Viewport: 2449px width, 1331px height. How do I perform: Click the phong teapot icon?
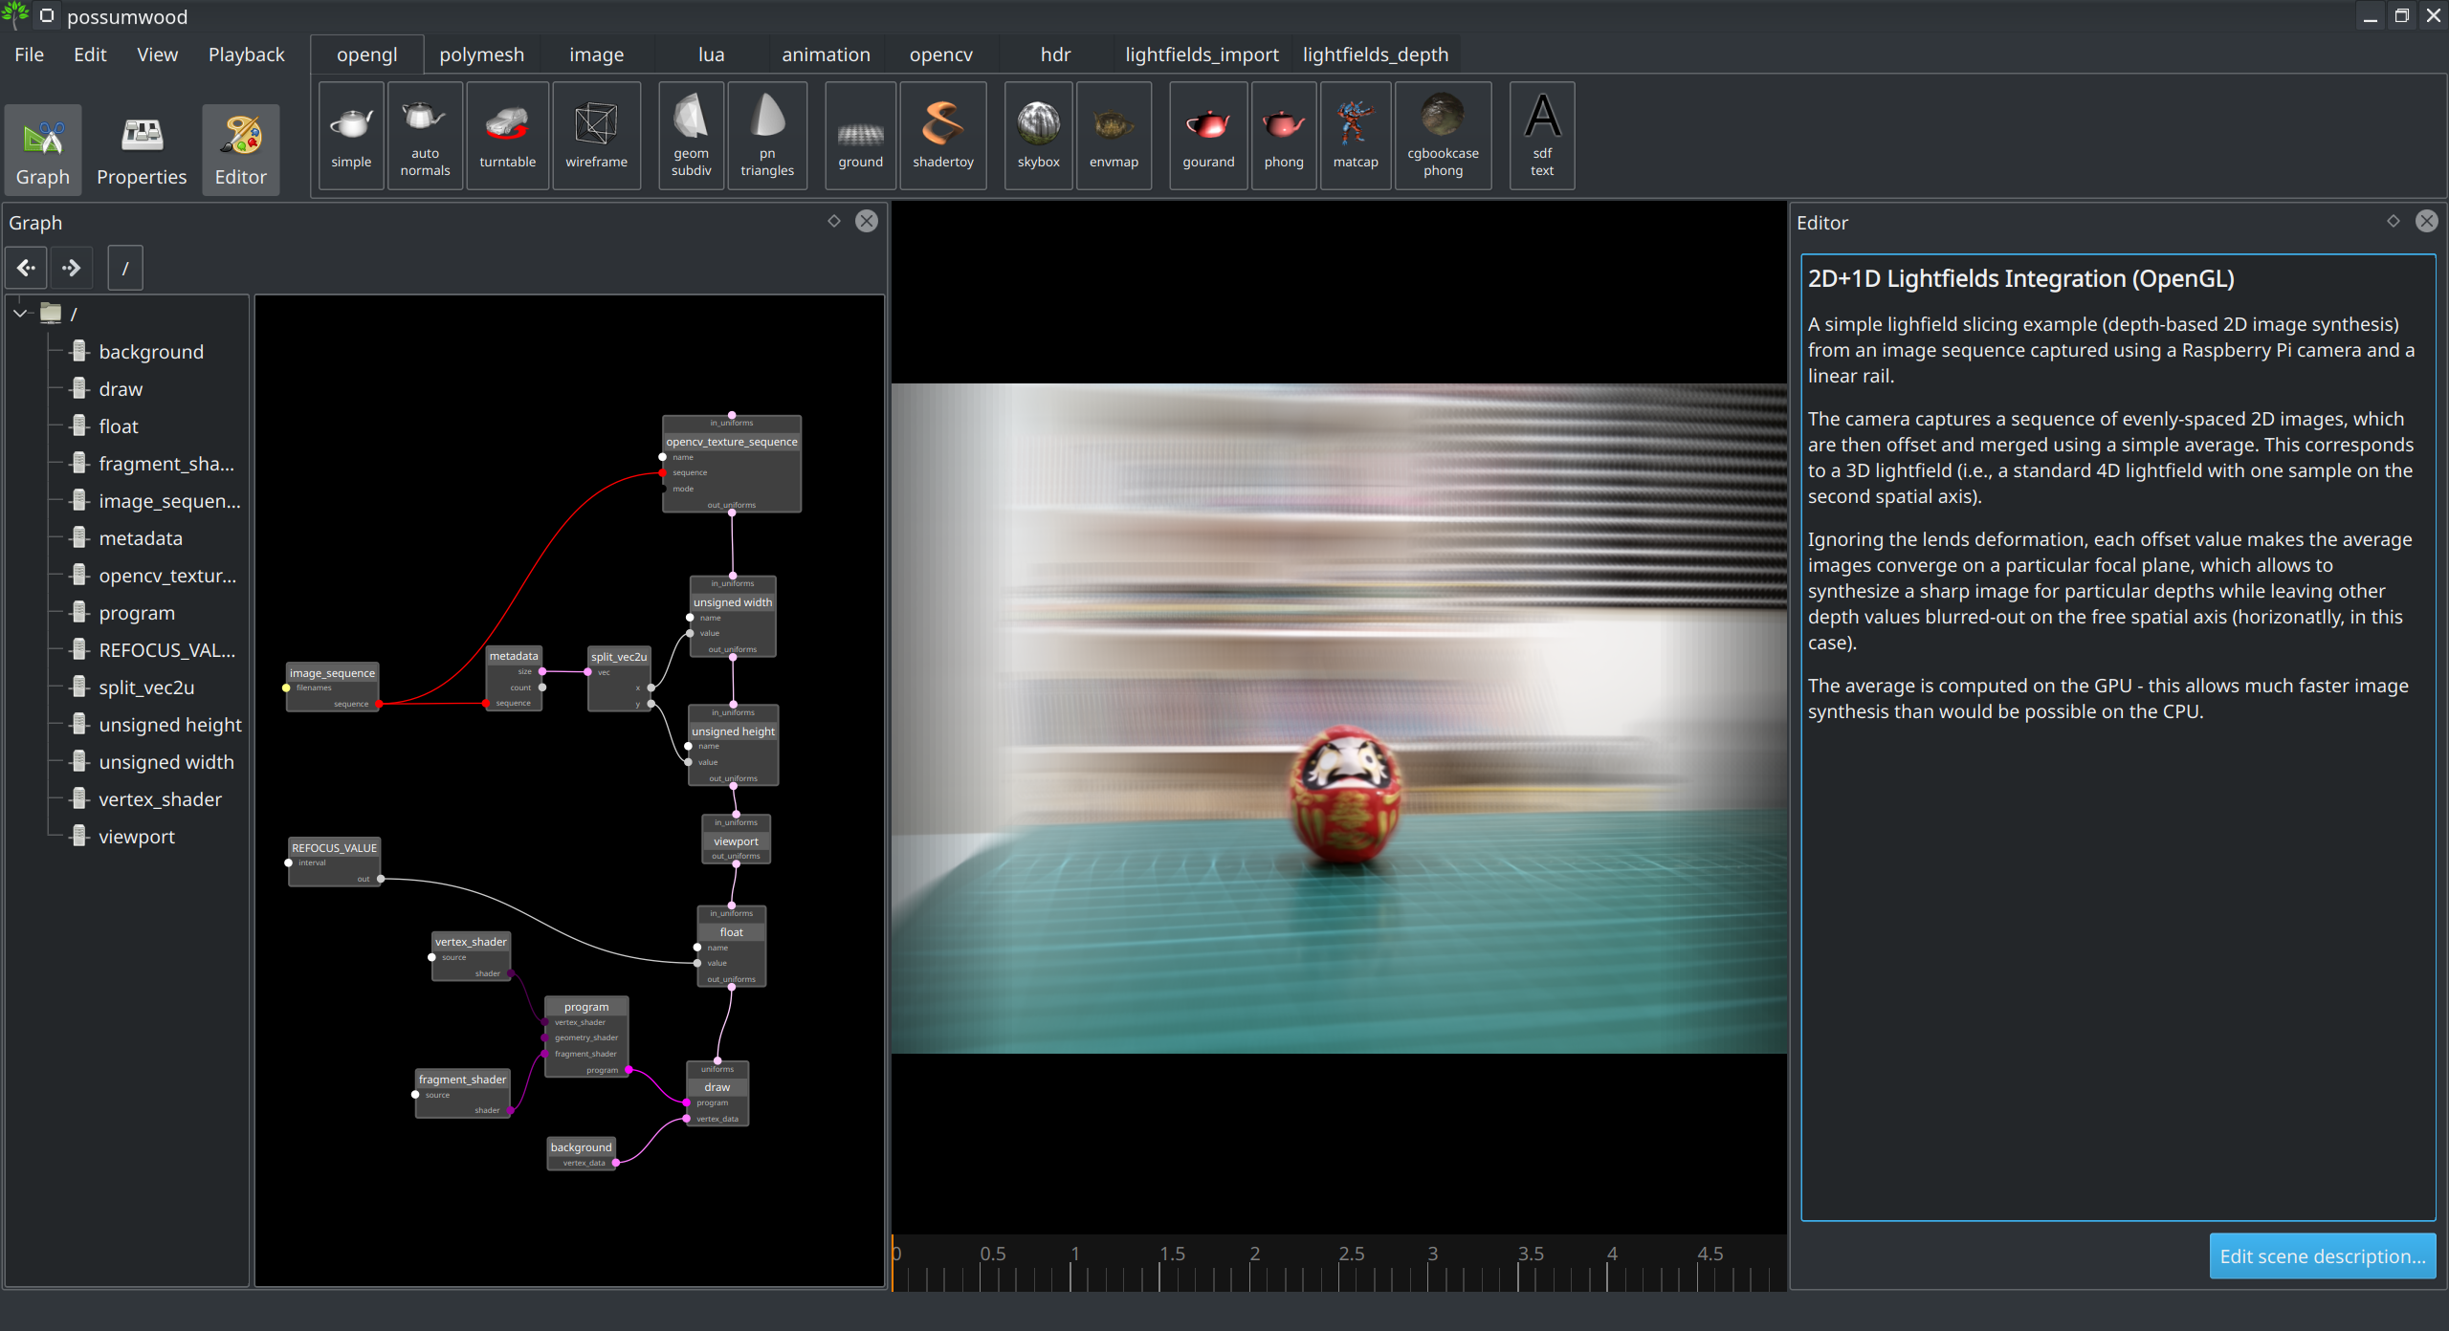(x=1283, y=136)
